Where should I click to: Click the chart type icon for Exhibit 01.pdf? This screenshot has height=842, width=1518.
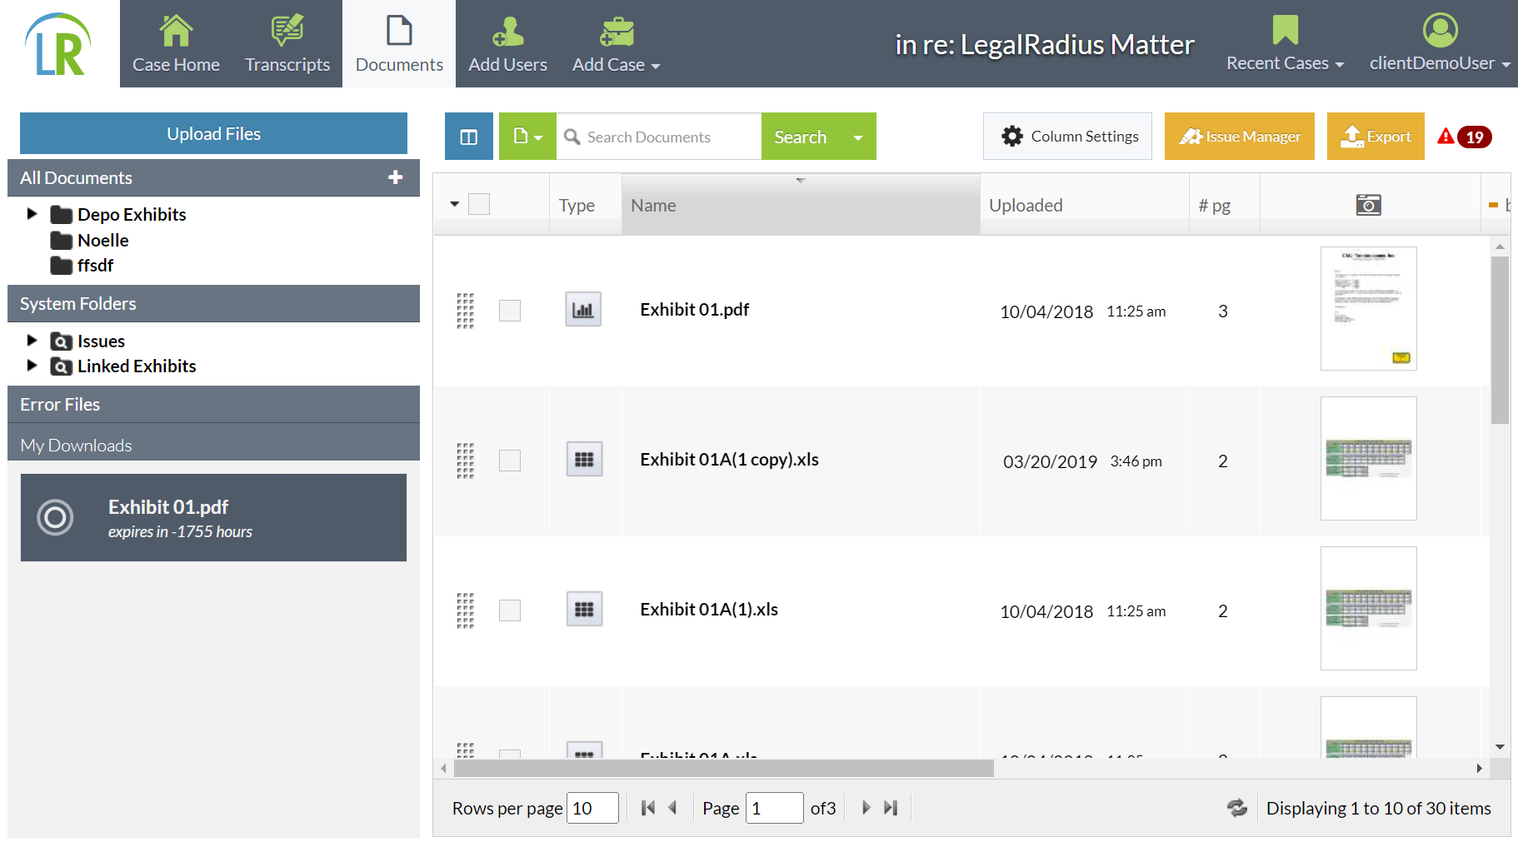[583, 309]
